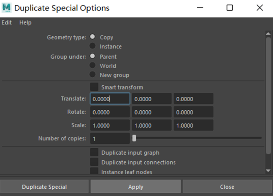Click the Scale Y input field
Image resolution: width=273 pixels, height=196 pixels.
152,125
